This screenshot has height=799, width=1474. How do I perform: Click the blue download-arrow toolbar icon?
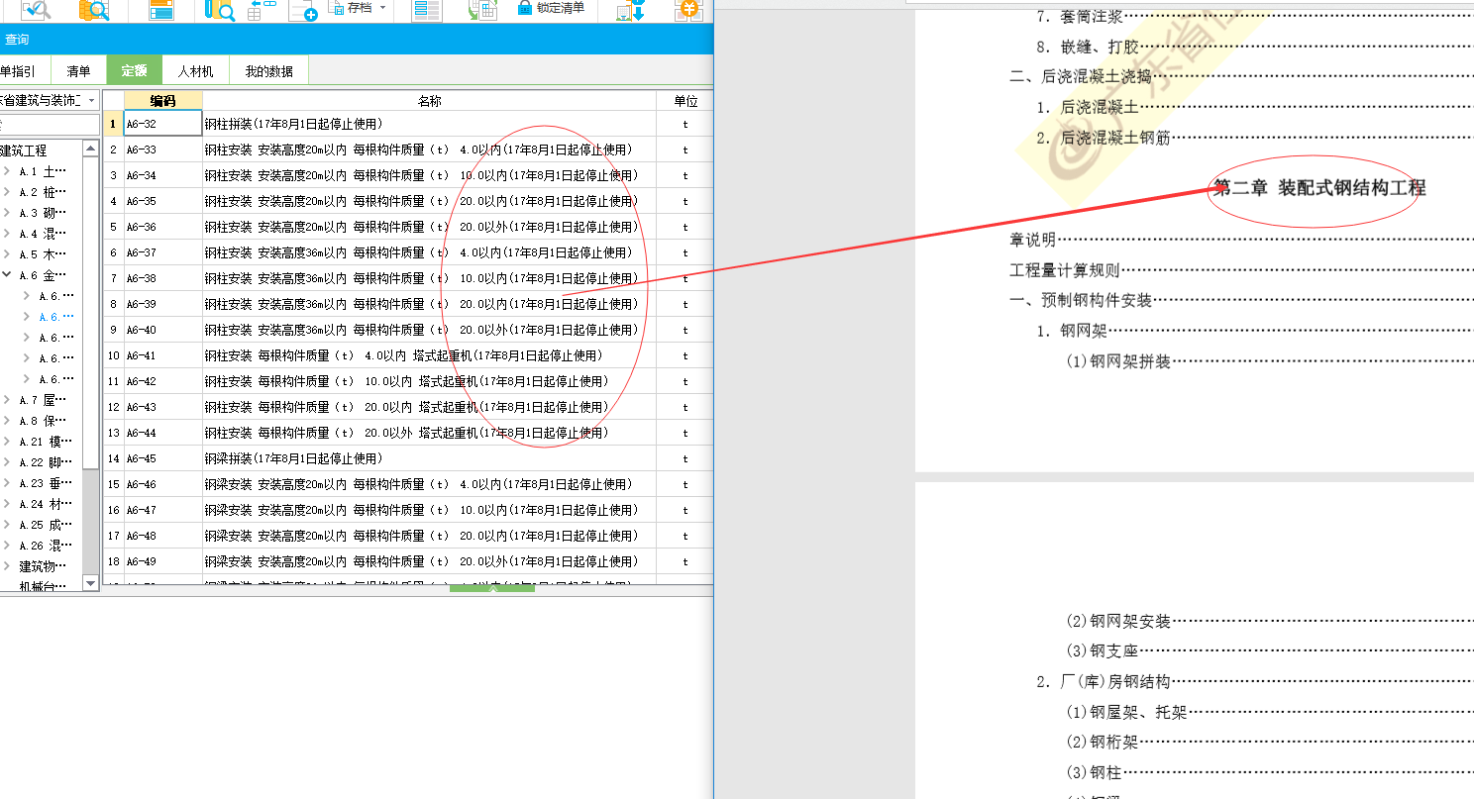[630, 10]
